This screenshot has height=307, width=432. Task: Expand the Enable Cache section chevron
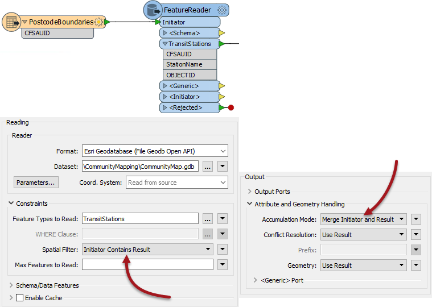pos(11,298)
